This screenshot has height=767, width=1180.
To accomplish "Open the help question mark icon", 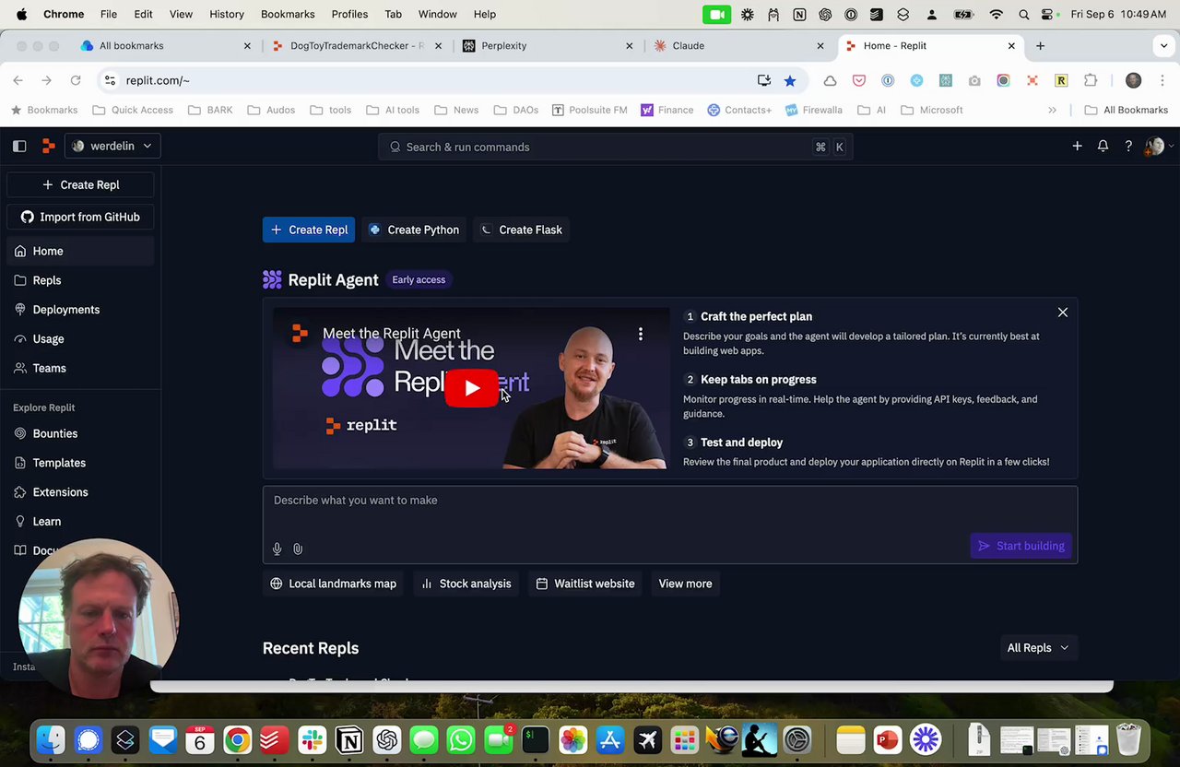I will coord(1128,146).
